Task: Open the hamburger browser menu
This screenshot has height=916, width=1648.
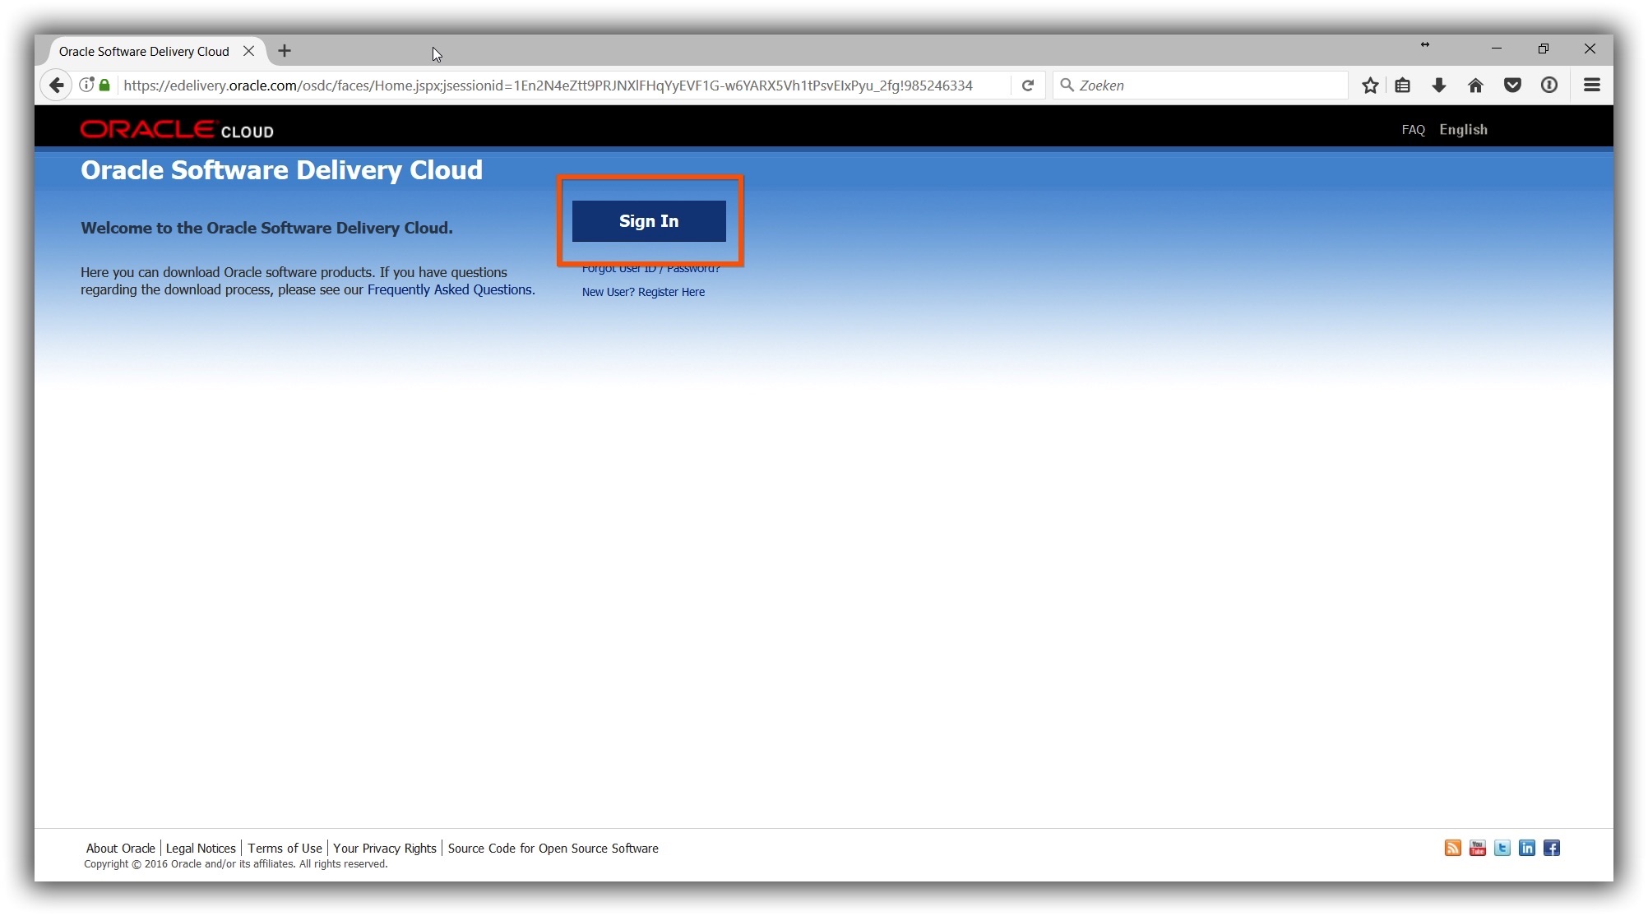Action: pos(1591,85)
